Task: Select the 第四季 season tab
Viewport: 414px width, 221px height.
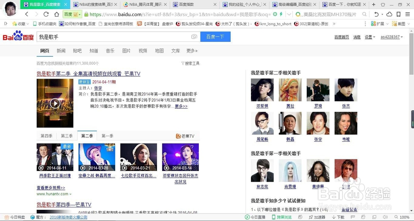Action: [x=46, y=136]
